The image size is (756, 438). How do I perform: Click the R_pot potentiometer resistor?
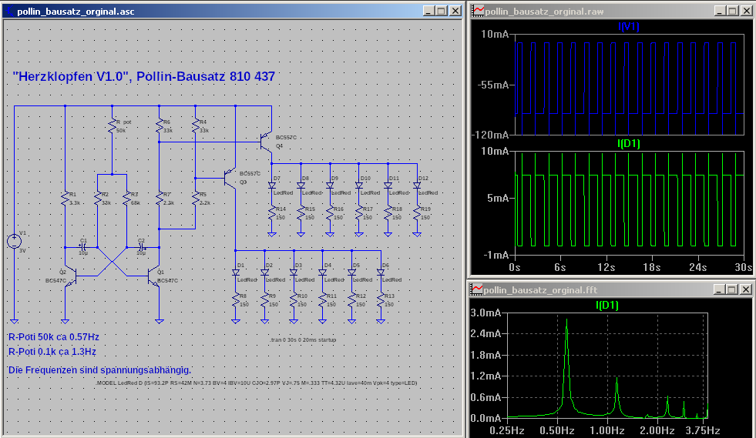click(112, 125)
